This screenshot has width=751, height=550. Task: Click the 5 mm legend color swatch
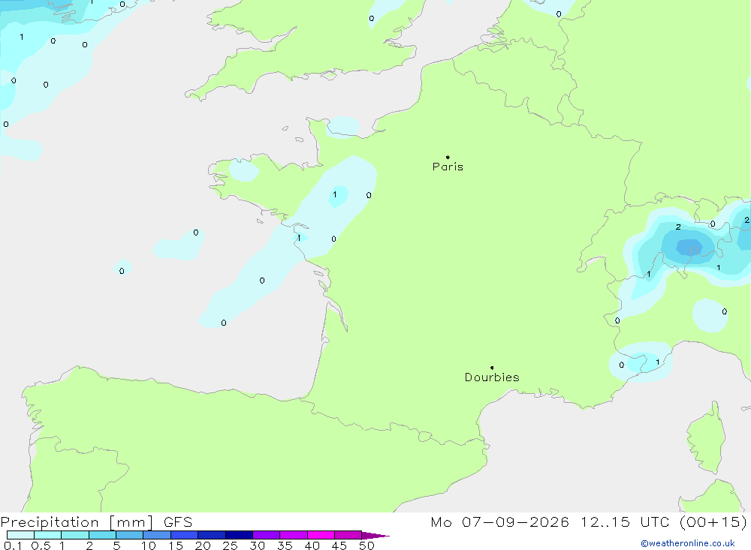[129, 535]
